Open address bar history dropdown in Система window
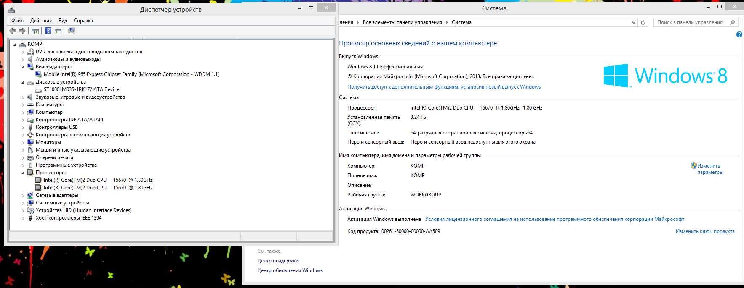The width and height of the screenshot is (744, 288). (634, 22)
